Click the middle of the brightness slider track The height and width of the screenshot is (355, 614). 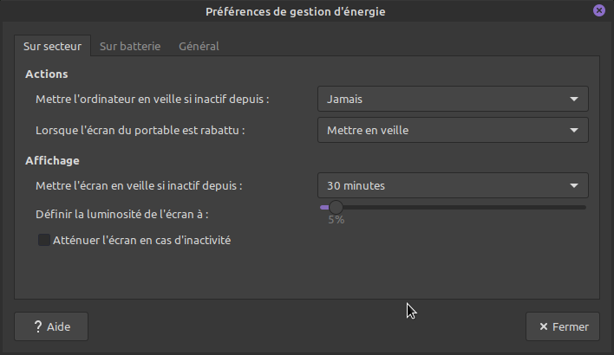click(454, 207)
